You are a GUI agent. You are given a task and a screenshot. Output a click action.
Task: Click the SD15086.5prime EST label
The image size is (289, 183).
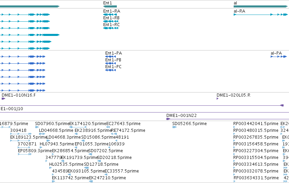[x=98, y=137]
